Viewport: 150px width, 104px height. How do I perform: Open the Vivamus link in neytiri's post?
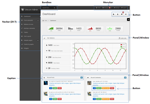pyautogui.click(x=65, y=84)
